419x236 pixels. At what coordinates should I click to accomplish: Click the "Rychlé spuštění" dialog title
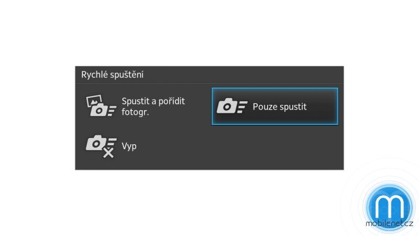(112, 74)
